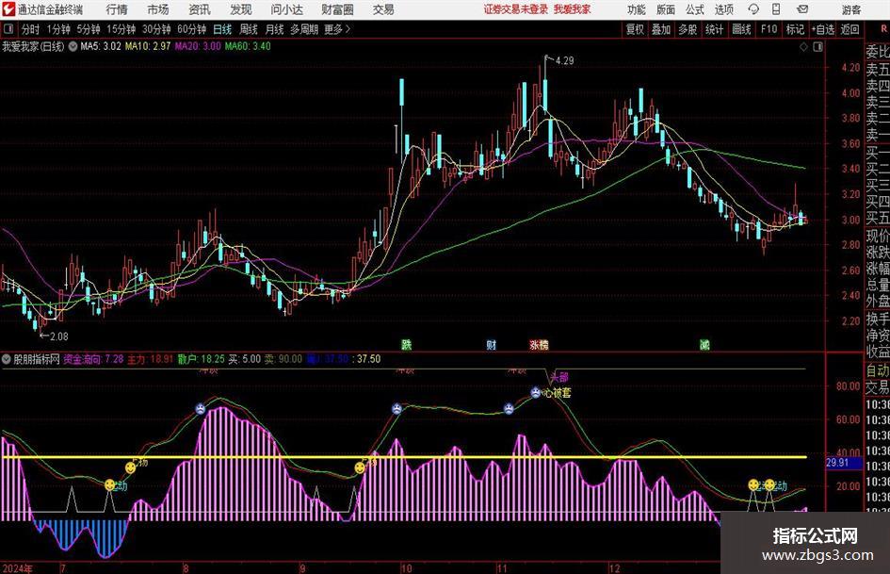Click the 我爱我家 stock name link in title bar
Viewport: 890px width, 574px height.
(x=573, y=9)
